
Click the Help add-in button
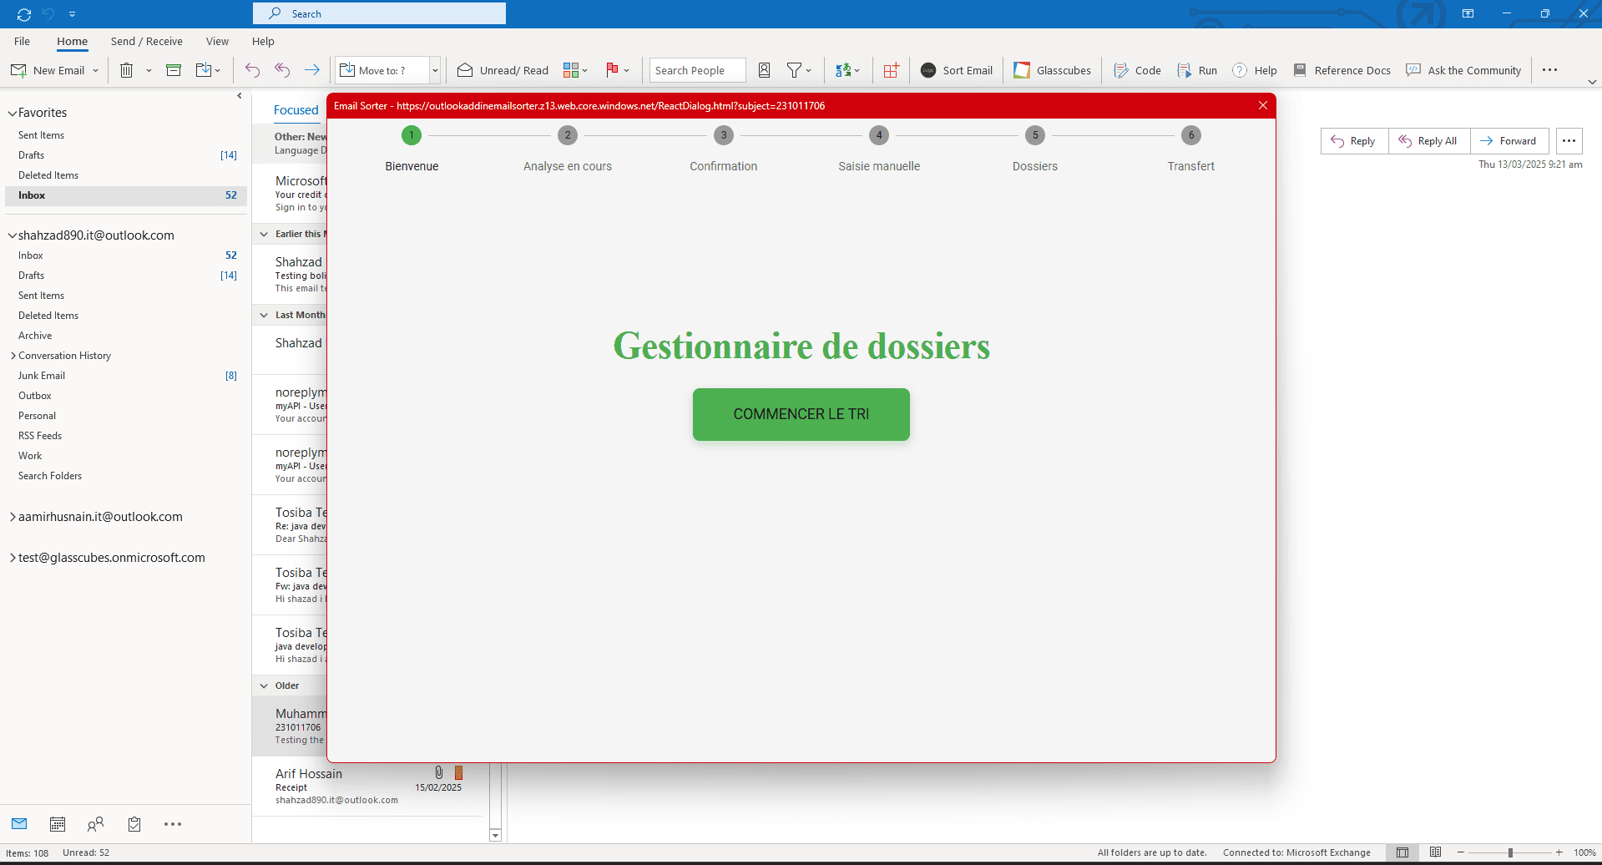click(1255, 70)
